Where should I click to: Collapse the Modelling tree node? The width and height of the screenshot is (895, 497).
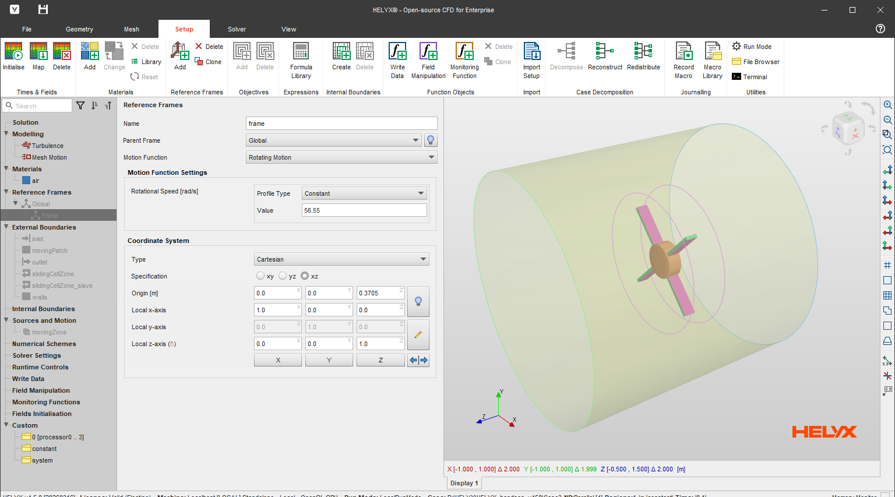pos(6,134)
